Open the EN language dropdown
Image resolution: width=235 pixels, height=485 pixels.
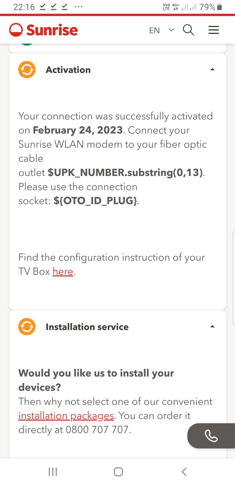[161, 30]
